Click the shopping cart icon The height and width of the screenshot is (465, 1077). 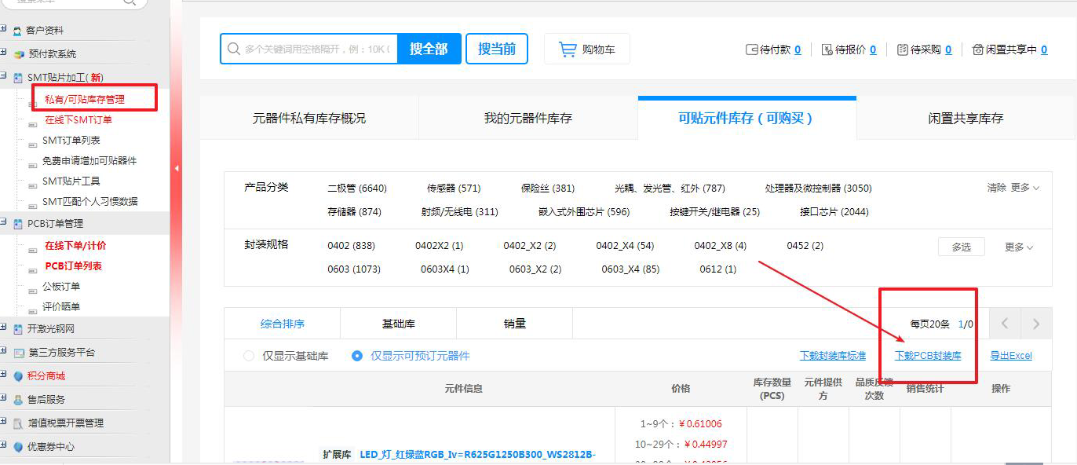click(x=567, y=49)
